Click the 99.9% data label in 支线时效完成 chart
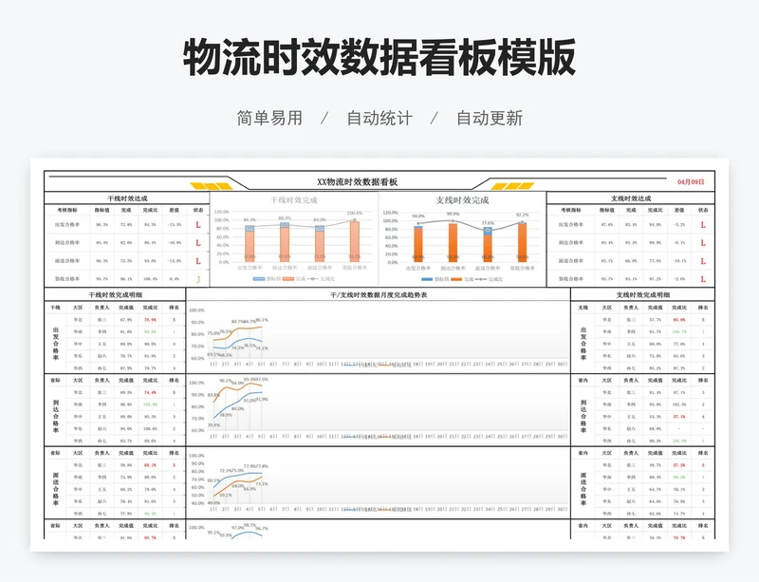Viewport: 759px width, 582px height. tap(454, 214)
